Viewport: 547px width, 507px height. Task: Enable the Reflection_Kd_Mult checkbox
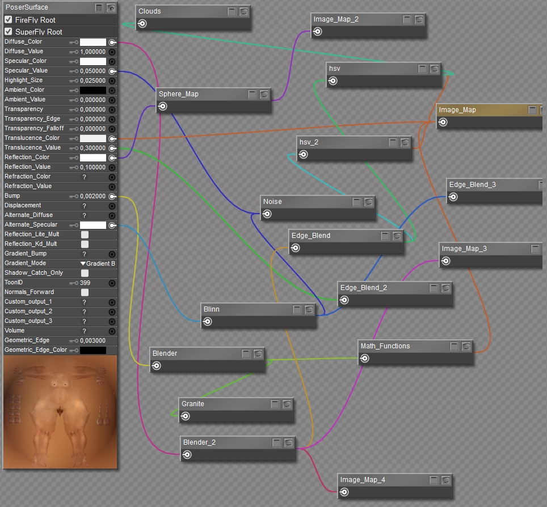click(x=85, y=244)
